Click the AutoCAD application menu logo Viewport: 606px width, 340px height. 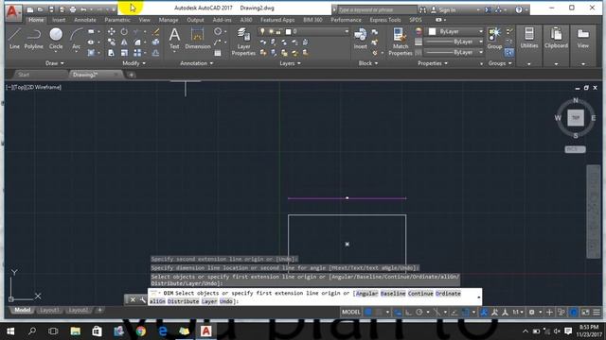point(13,12)
